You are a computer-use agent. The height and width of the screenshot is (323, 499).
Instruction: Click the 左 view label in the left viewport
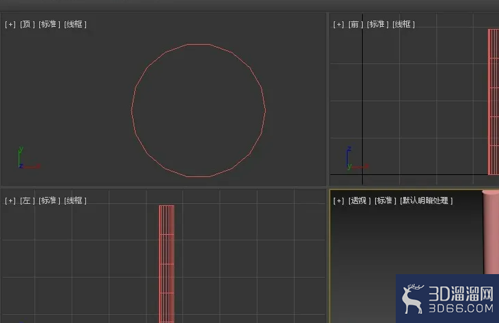(x=28, y=200)
